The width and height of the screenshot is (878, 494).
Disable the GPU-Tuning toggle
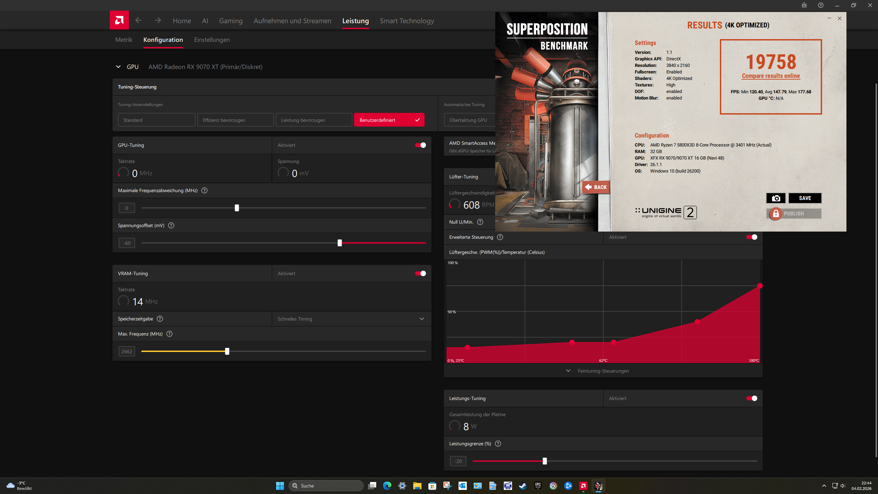420,145
